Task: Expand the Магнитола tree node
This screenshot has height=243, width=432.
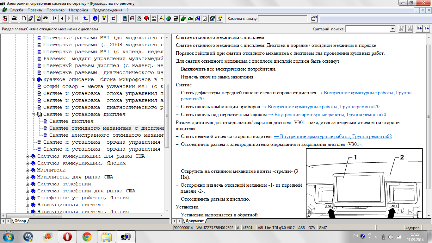Action: (28, 170)
